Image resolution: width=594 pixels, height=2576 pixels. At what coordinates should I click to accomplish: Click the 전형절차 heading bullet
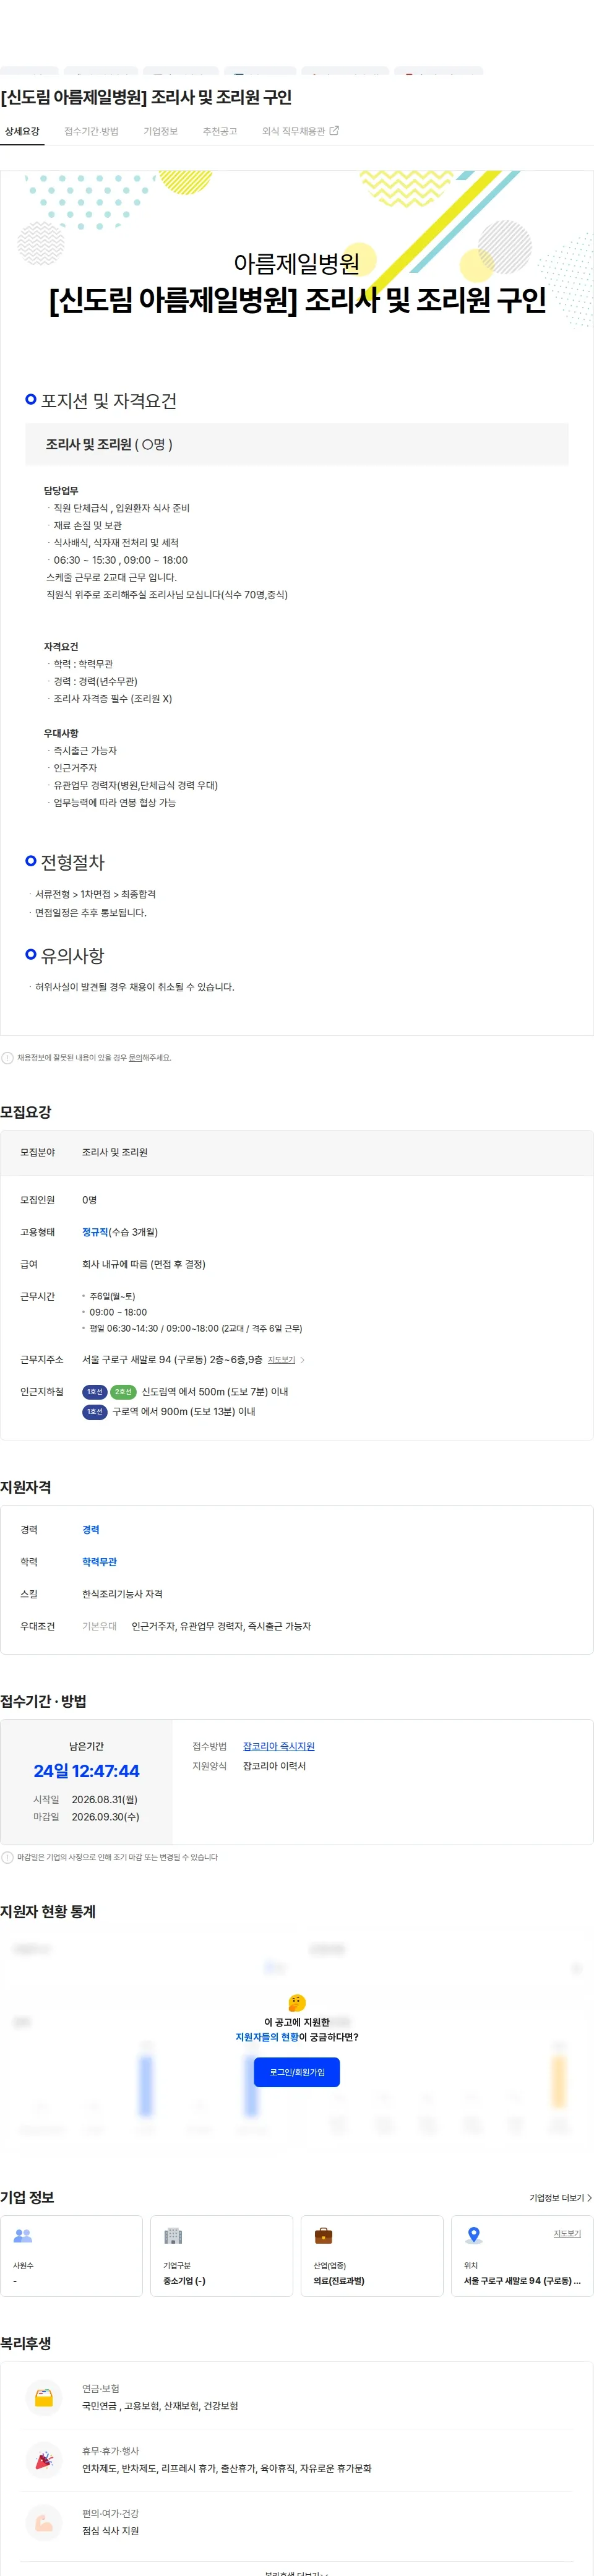click(x=31, y=860)
